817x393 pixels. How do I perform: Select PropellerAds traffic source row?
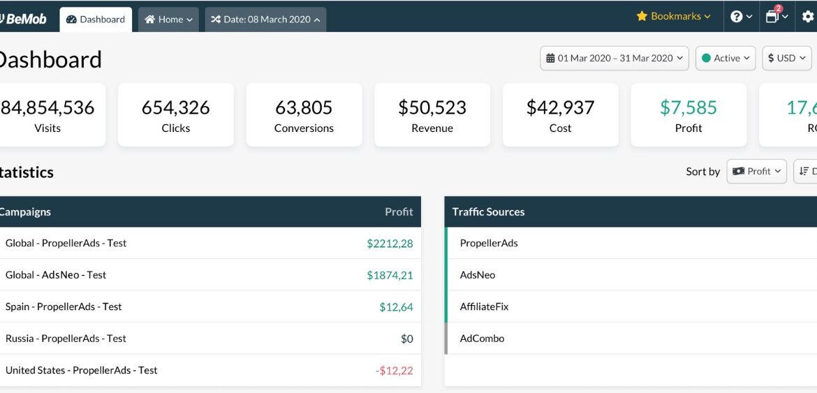(x=631, y=243)
